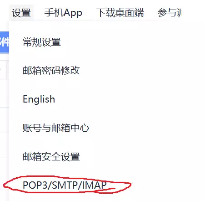205x201 pixels.
Task: Switch language to English
Action: 39,99
